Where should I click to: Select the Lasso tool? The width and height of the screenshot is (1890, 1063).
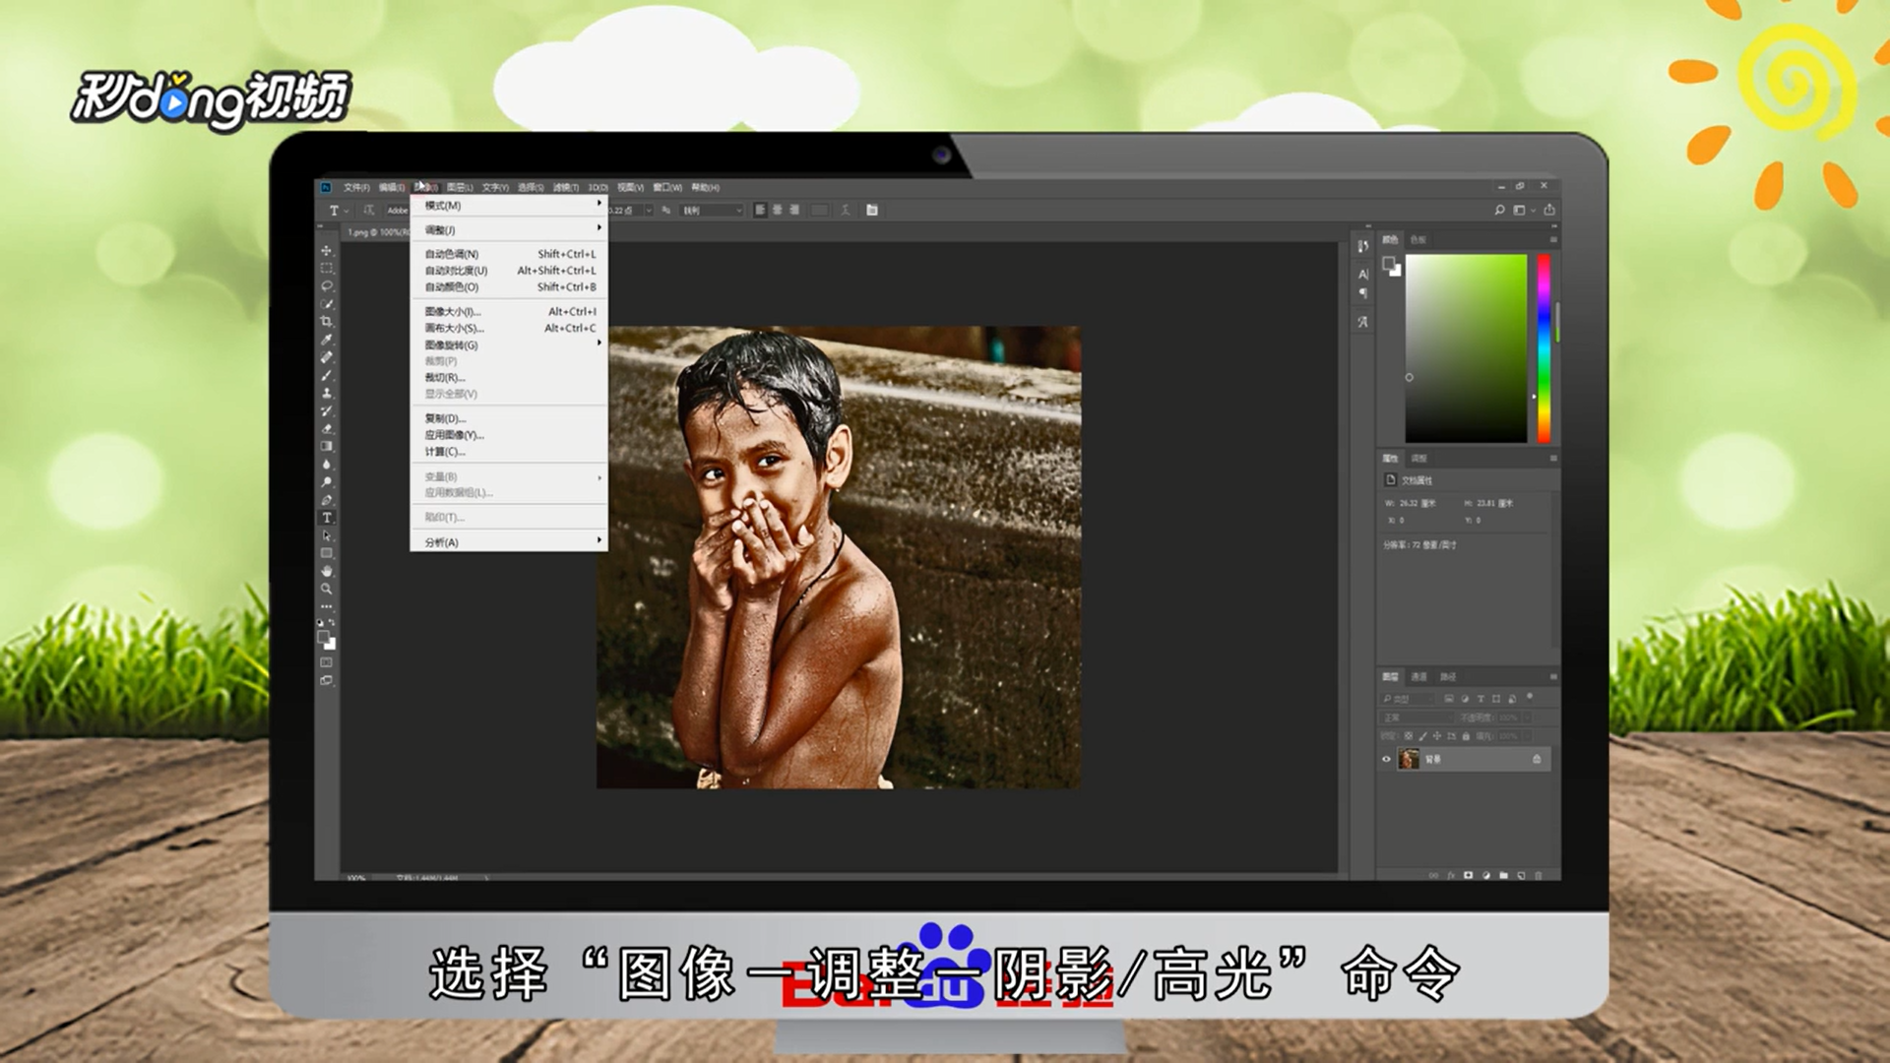(327, 286)
